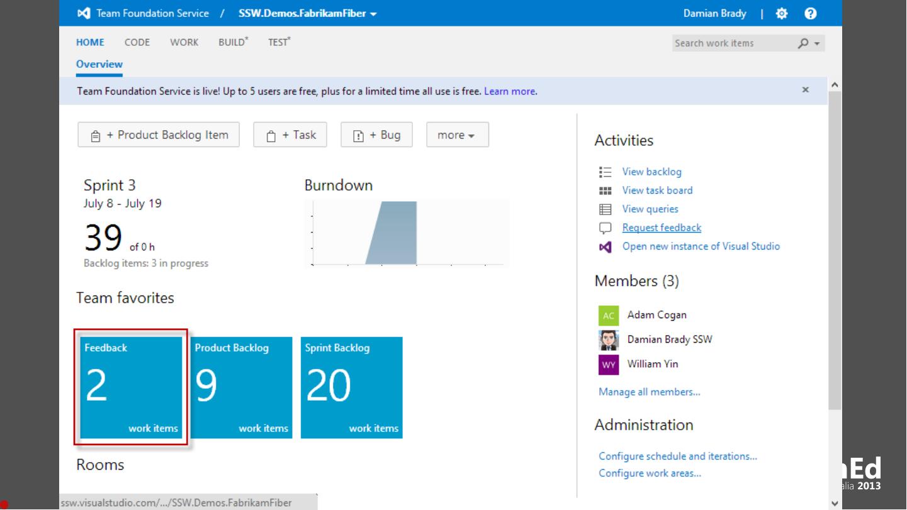
Task: Switch to the CODE tab
Action: tap(137, 42)
